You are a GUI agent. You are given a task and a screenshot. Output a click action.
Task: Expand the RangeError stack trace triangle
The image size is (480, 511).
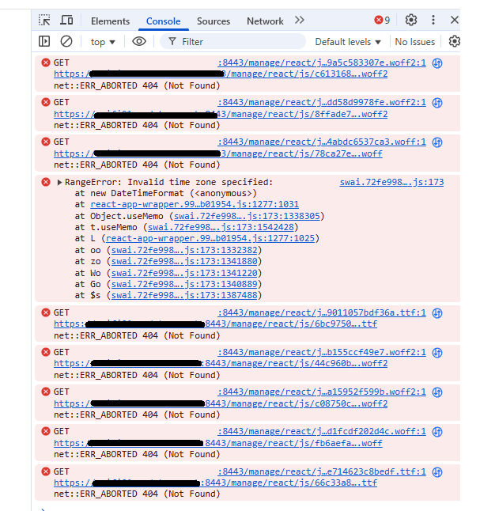(x=59, y=182)
